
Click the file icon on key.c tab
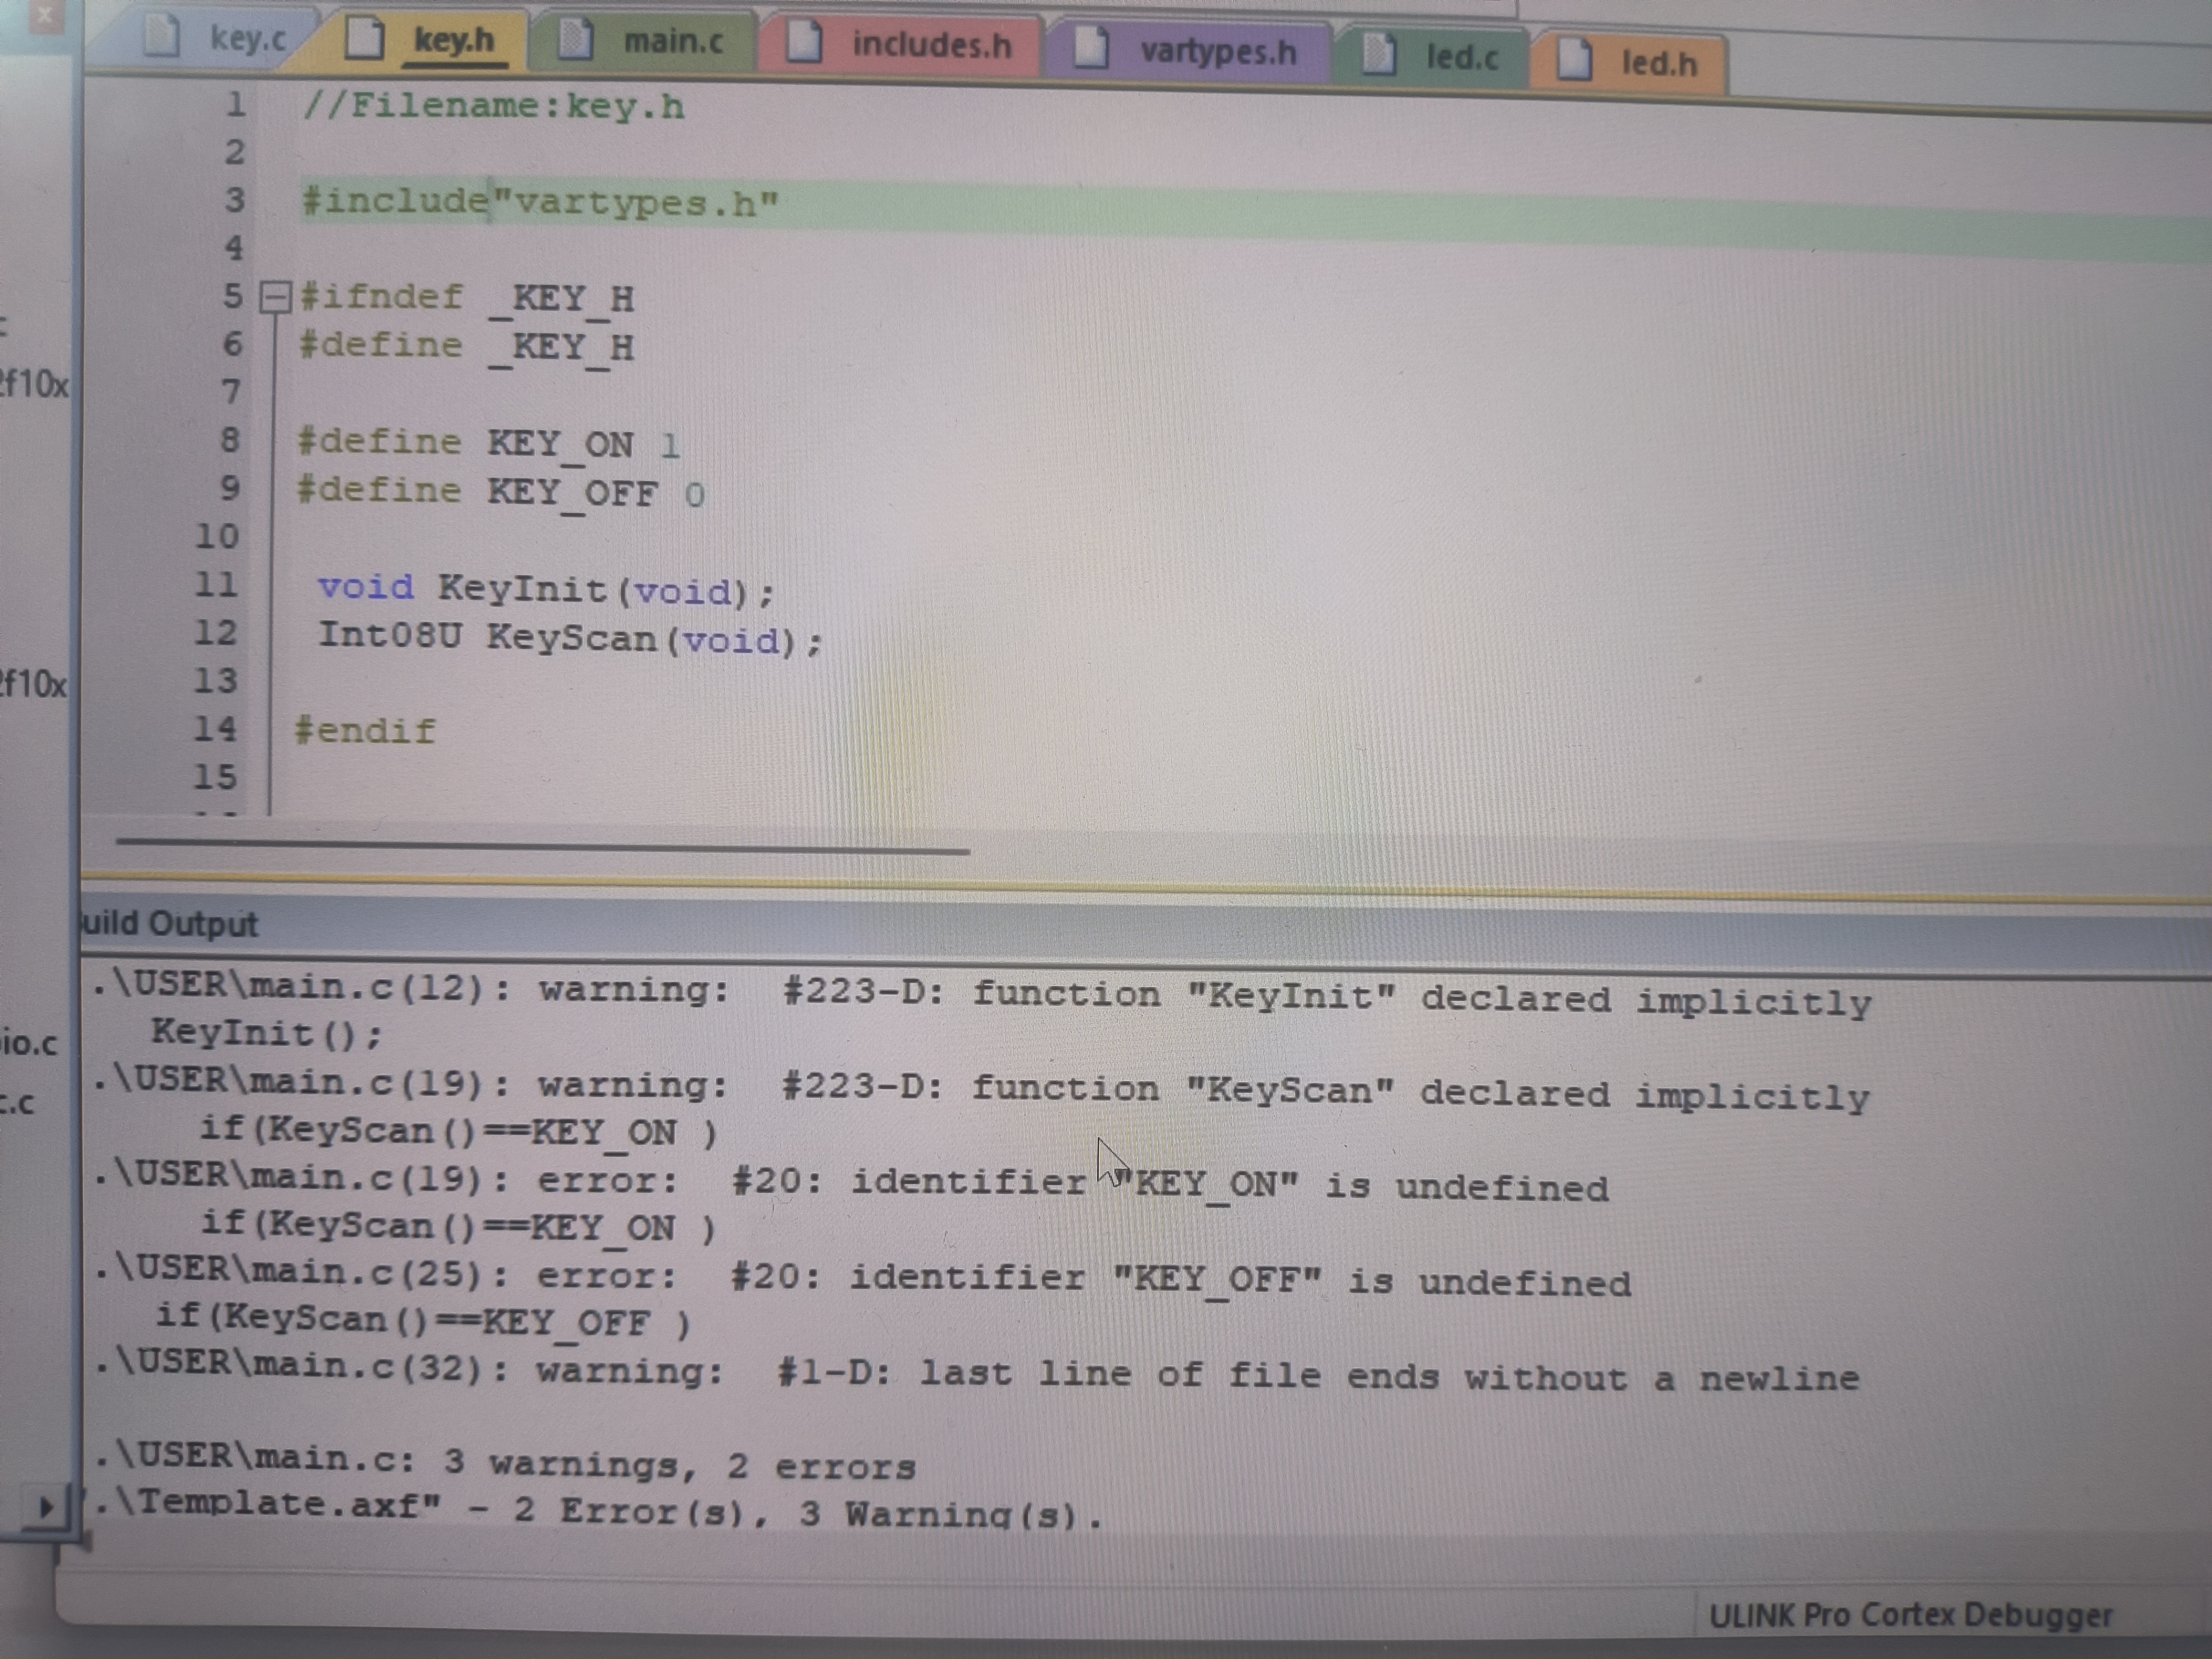point(161,36)
